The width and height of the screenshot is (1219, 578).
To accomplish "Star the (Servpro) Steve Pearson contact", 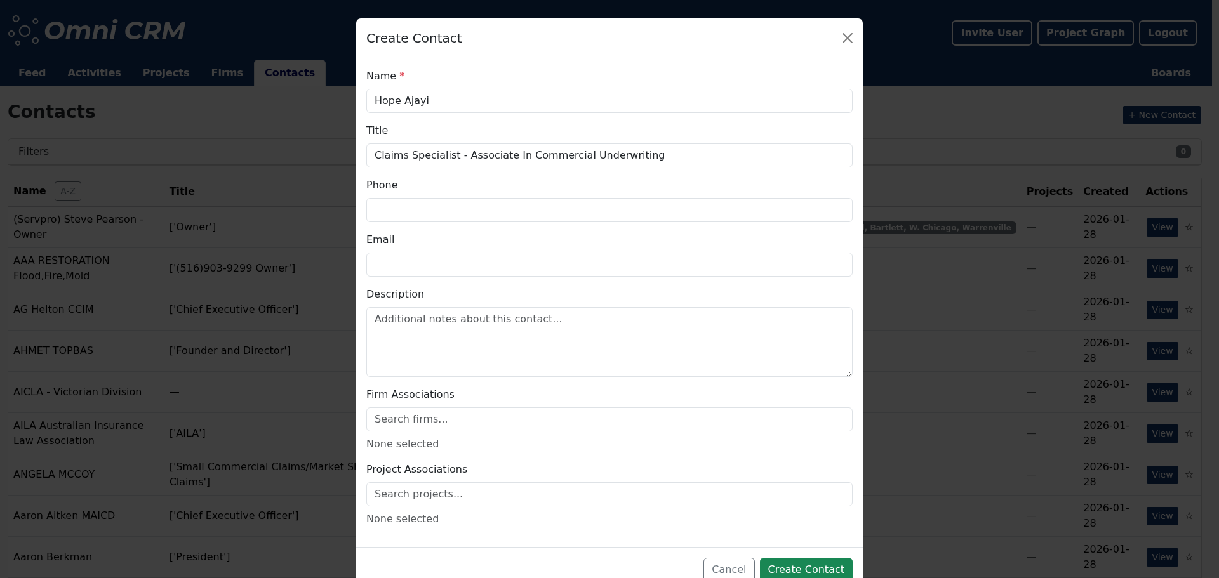I will coord(1189,227).
